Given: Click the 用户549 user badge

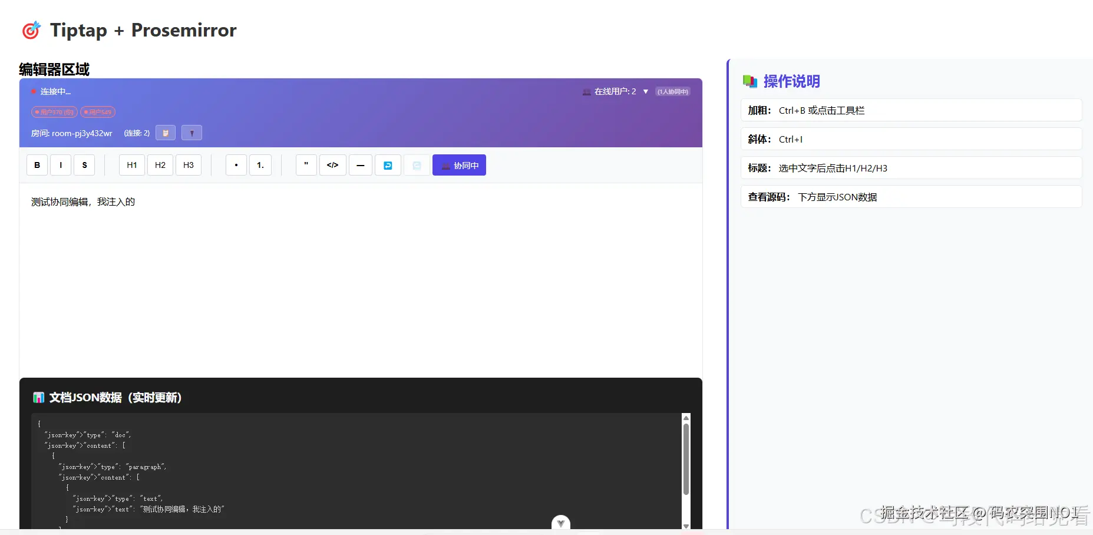Looking at the screenshot, I should [x=98, y=111].
